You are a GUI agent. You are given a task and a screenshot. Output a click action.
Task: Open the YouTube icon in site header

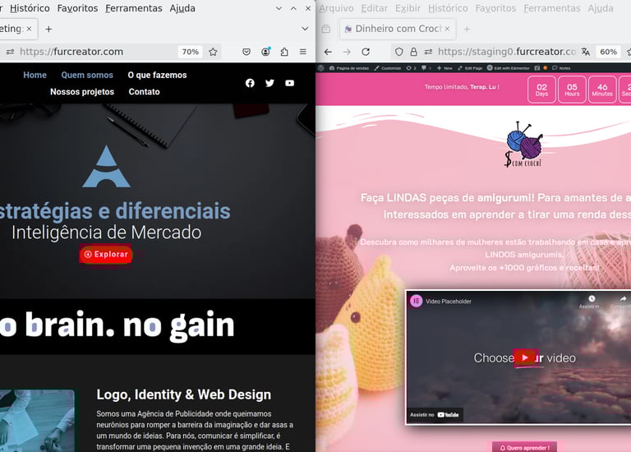click(x=290, y=83)
